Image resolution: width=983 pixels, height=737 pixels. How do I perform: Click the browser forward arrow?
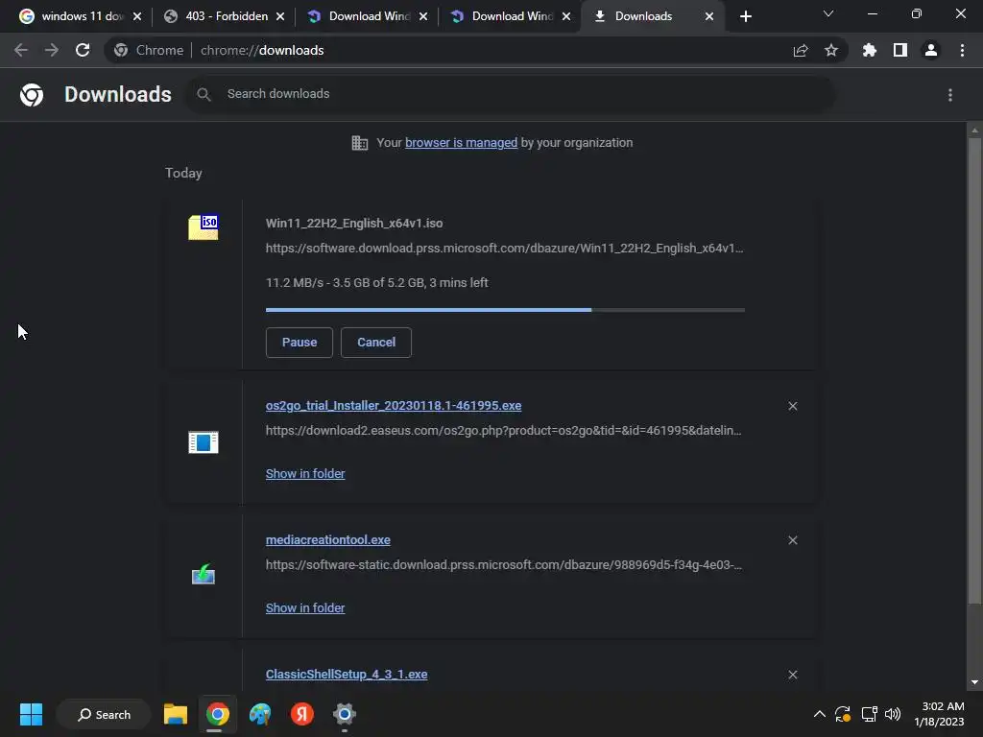[52, 50]
